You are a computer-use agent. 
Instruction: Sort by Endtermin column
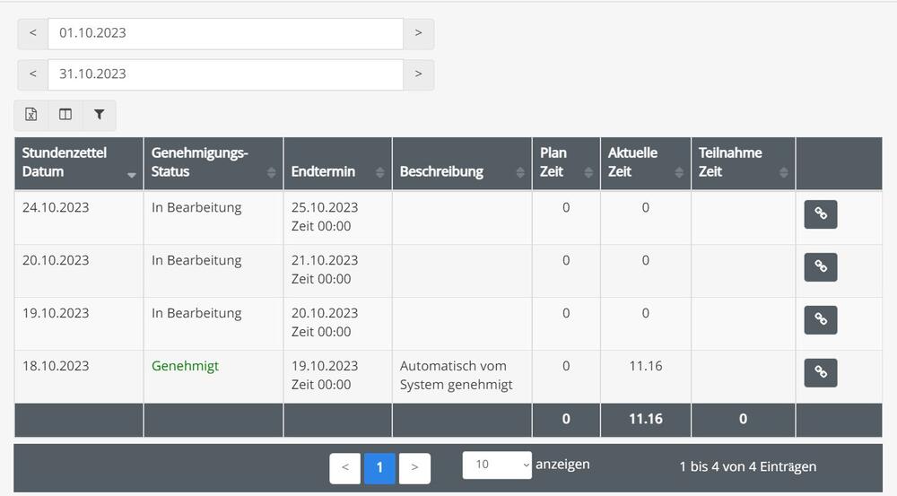click(x=337, y=163)
